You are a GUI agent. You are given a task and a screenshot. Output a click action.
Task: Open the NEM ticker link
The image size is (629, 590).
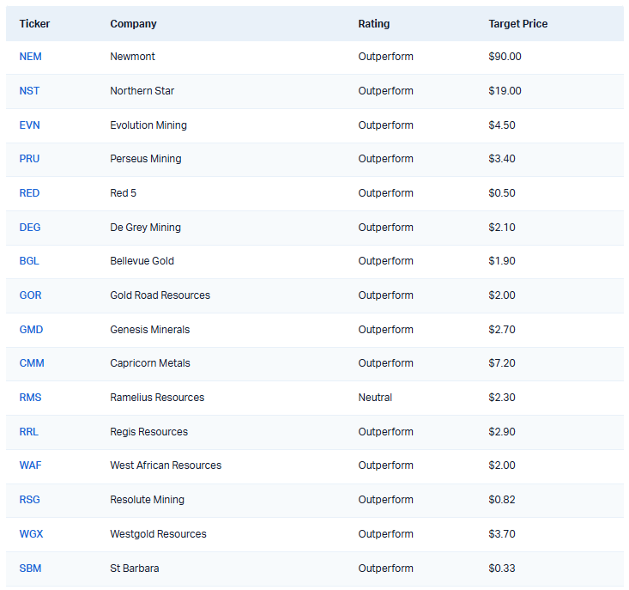(30, 57)
